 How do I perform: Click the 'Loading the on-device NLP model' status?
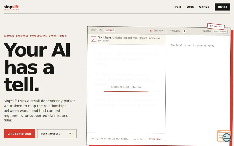tap(109, 138)
